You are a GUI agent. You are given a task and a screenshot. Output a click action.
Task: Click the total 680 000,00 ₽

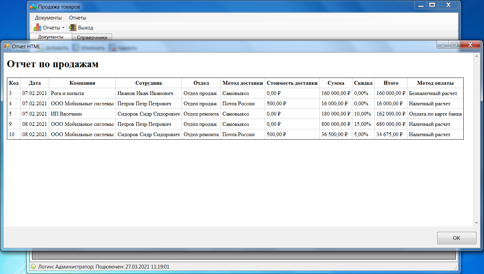tap(391, 124)
